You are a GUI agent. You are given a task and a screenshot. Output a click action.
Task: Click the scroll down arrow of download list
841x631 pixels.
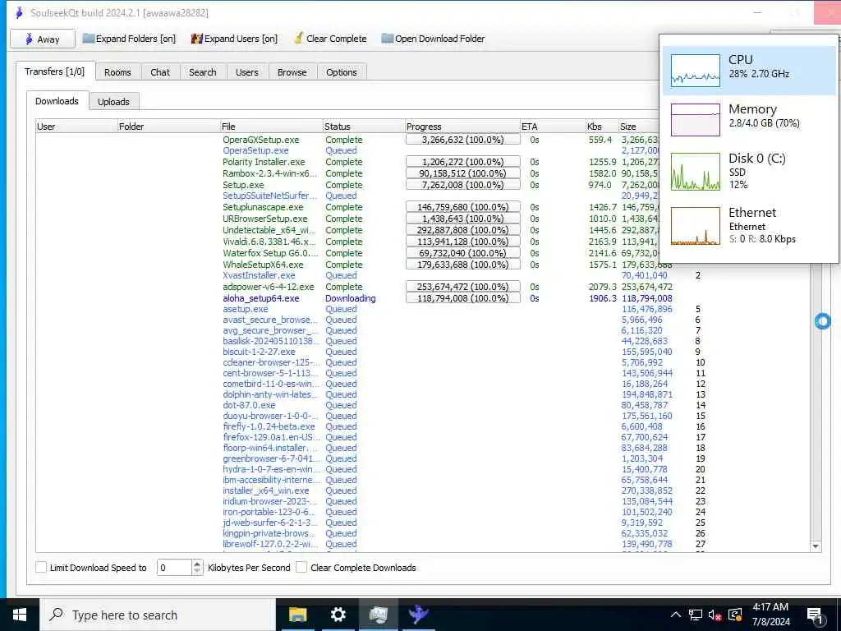(816, 546)
